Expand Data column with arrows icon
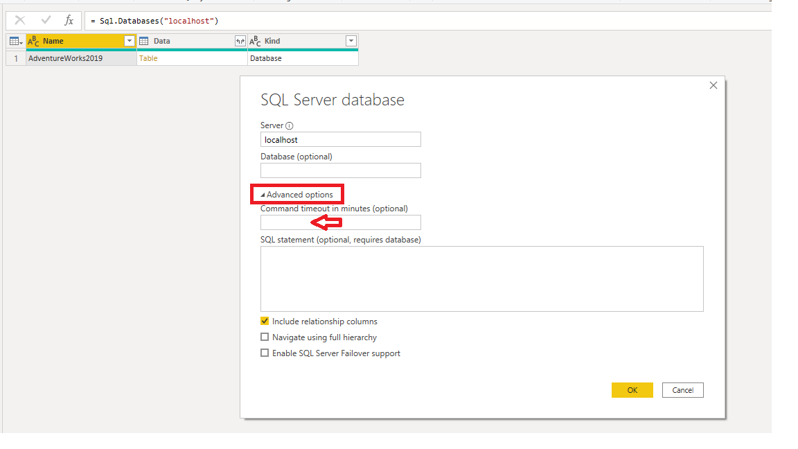This screenshot has height=449, width=798. point(240,42)
